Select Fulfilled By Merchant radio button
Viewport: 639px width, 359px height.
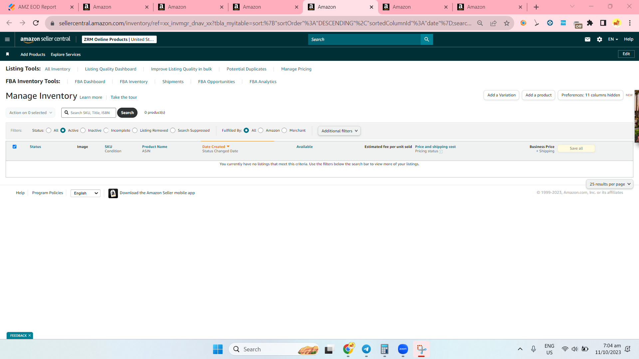(284, 130)
